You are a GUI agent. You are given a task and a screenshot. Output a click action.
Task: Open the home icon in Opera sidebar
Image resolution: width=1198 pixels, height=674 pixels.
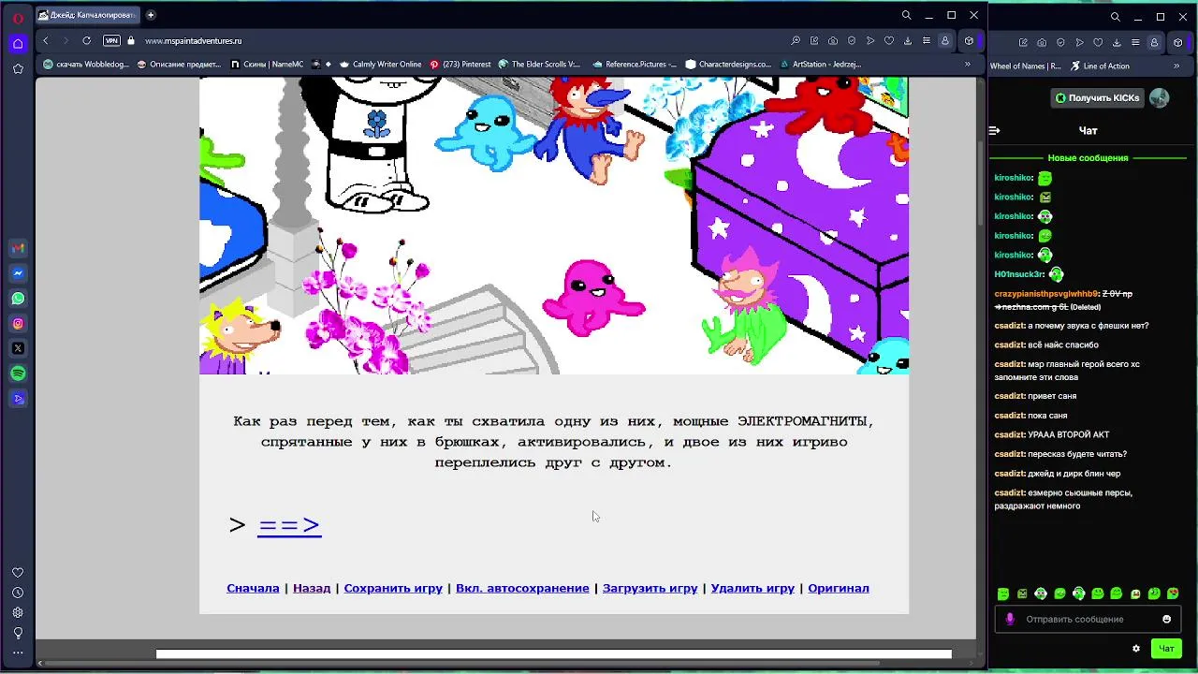tap(18, 43)
